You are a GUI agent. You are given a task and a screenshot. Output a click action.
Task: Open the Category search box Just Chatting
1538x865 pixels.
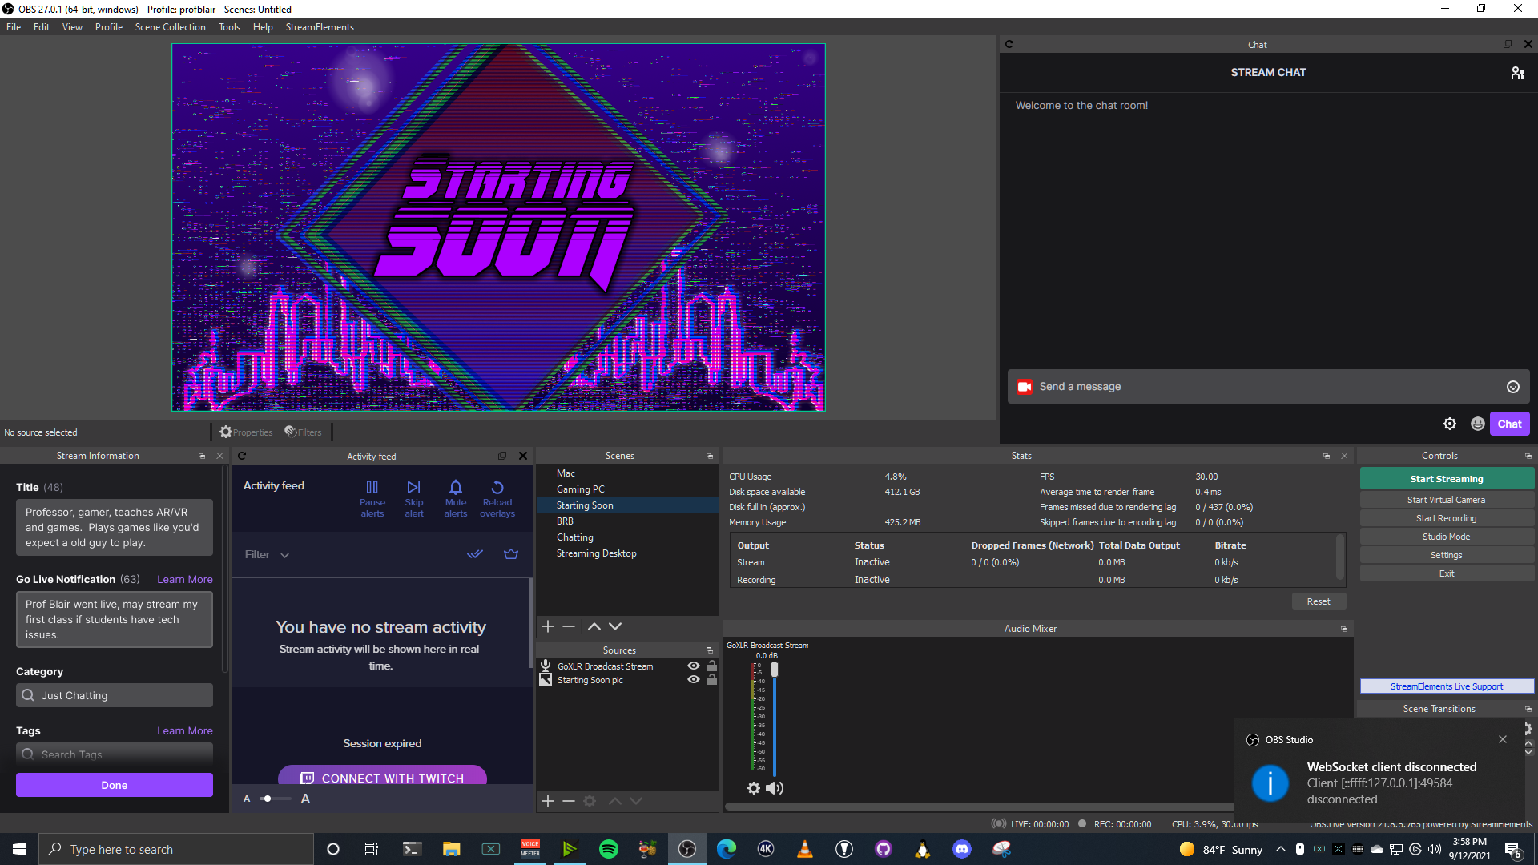115,695
